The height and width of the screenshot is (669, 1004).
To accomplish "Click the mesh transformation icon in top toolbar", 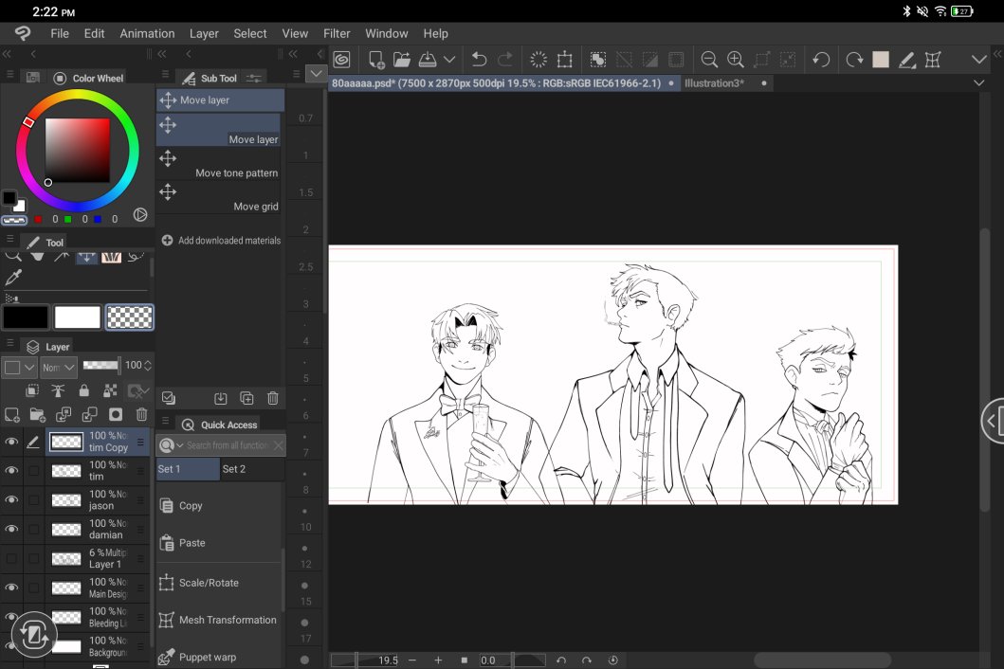I will click(x=933, y=60).
